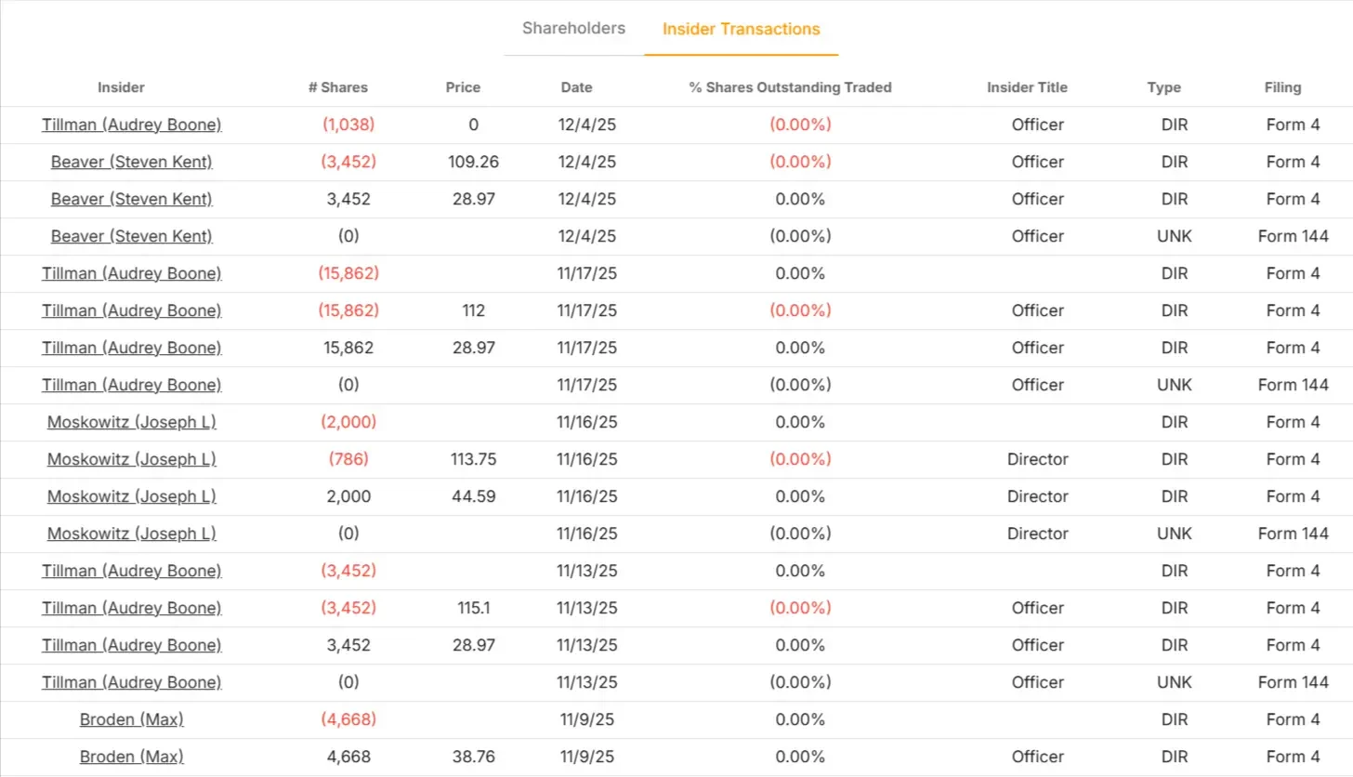The height and width of the screenshot is (777, 1353).
Task: Sort the table by Date
Action: point(576,87)
